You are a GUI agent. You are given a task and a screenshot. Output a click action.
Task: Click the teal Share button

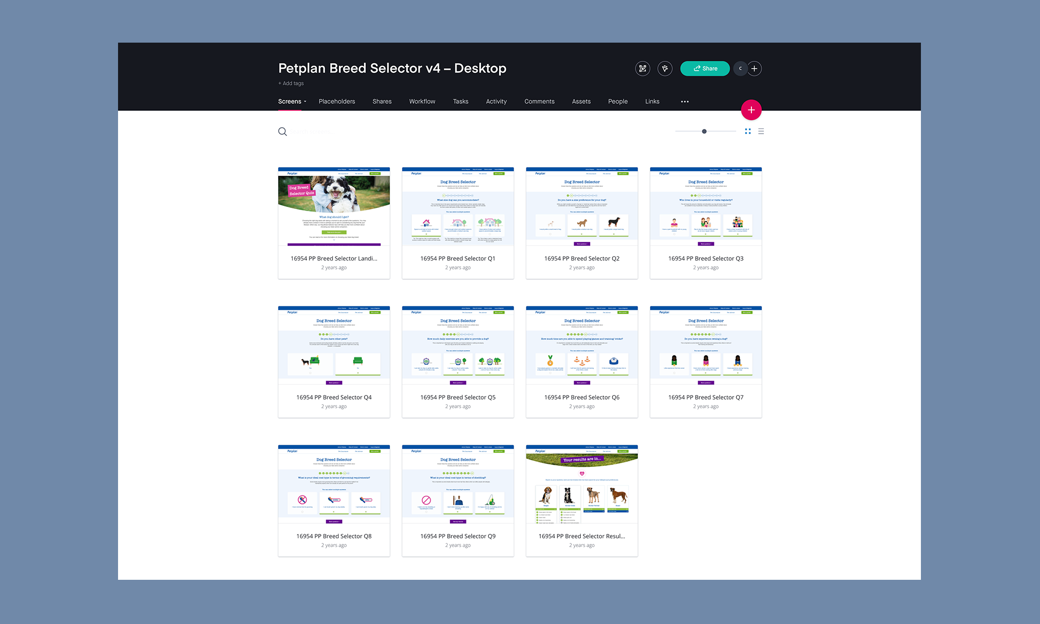click(x=705, y=69)
